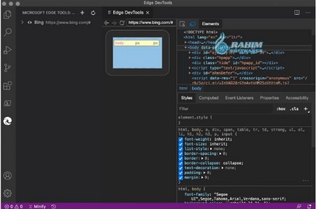Open notifications bell in status bar
The height and width of the screenshot is (209, 316).
[x=309, y=206]
